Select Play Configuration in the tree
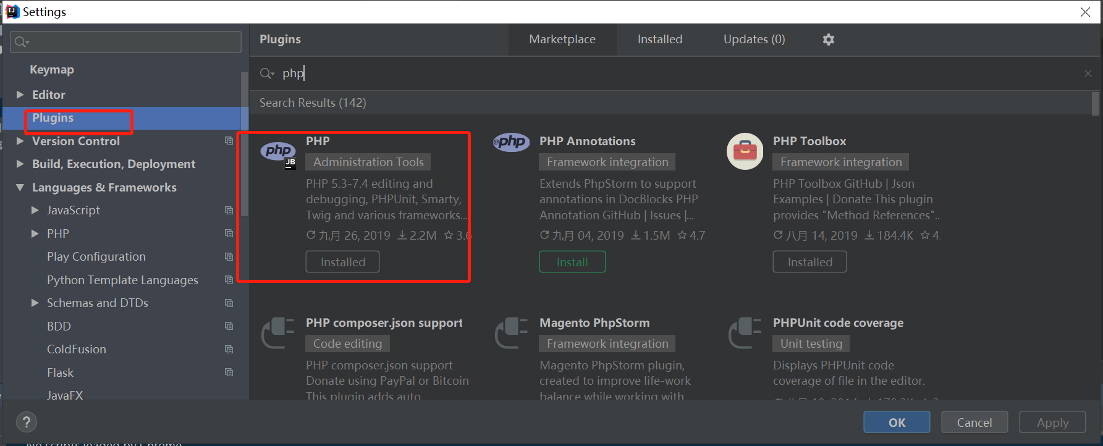 [x=96, y=257]
